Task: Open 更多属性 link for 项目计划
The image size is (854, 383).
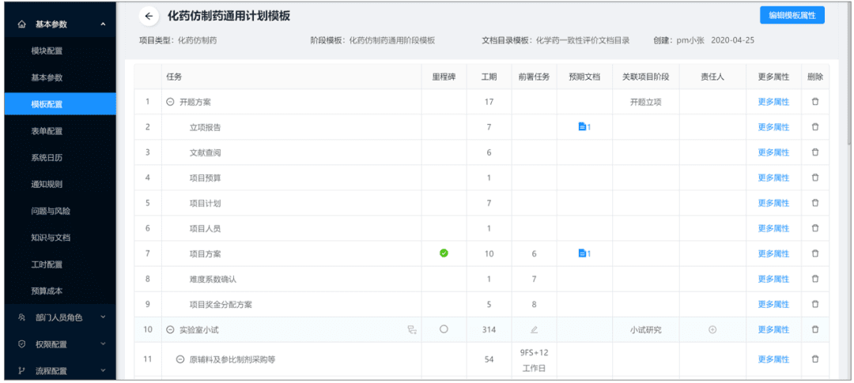Action: [x=773, y=203]
